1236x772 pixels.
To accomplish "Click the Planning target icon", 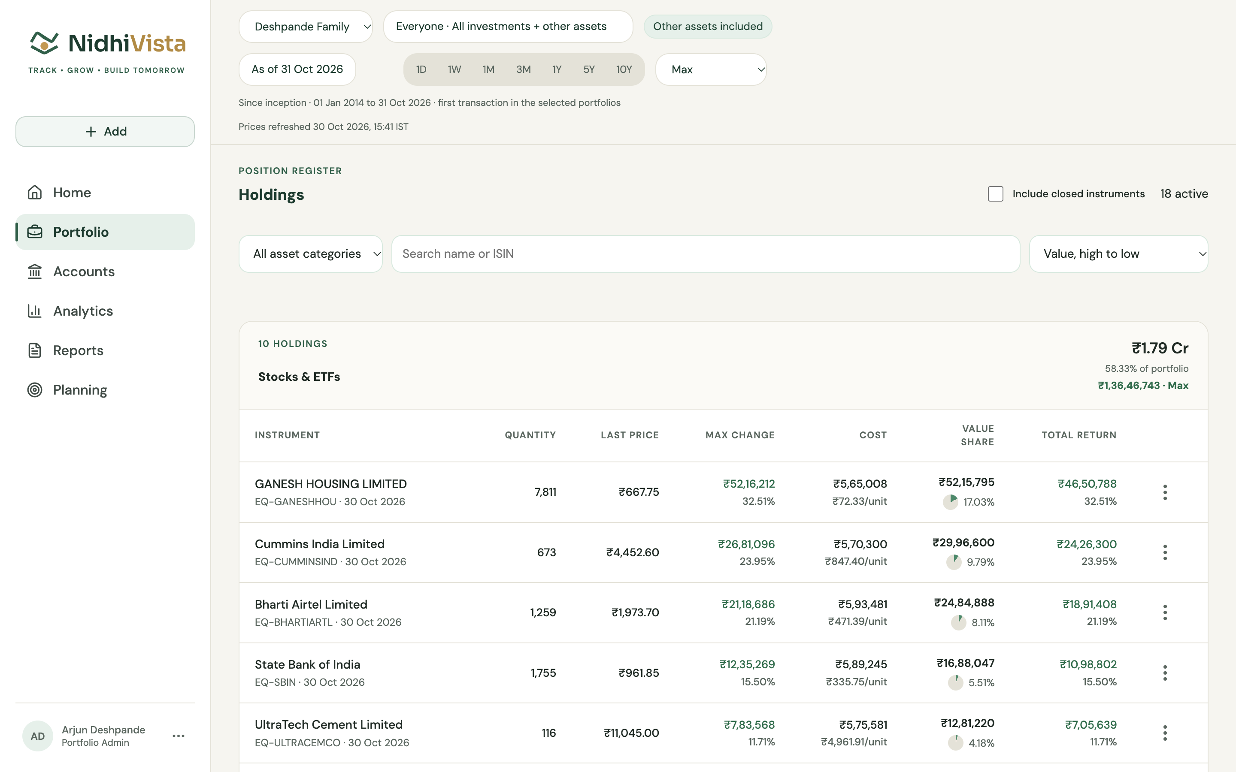I will pos(35,389).
